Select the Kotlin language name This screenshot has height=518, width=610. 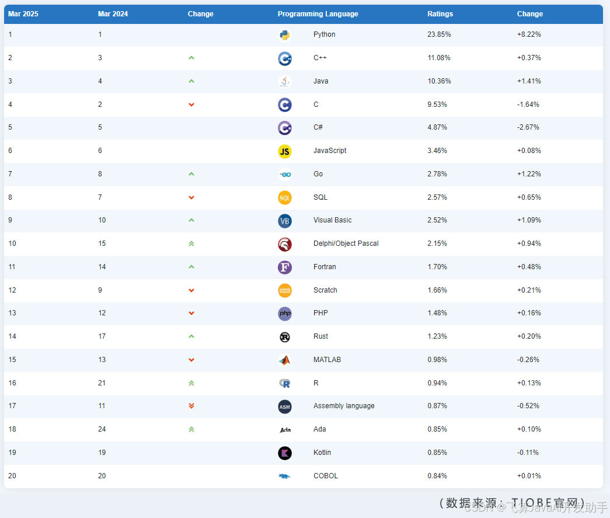pyautogui.click(x=322, y=452)
